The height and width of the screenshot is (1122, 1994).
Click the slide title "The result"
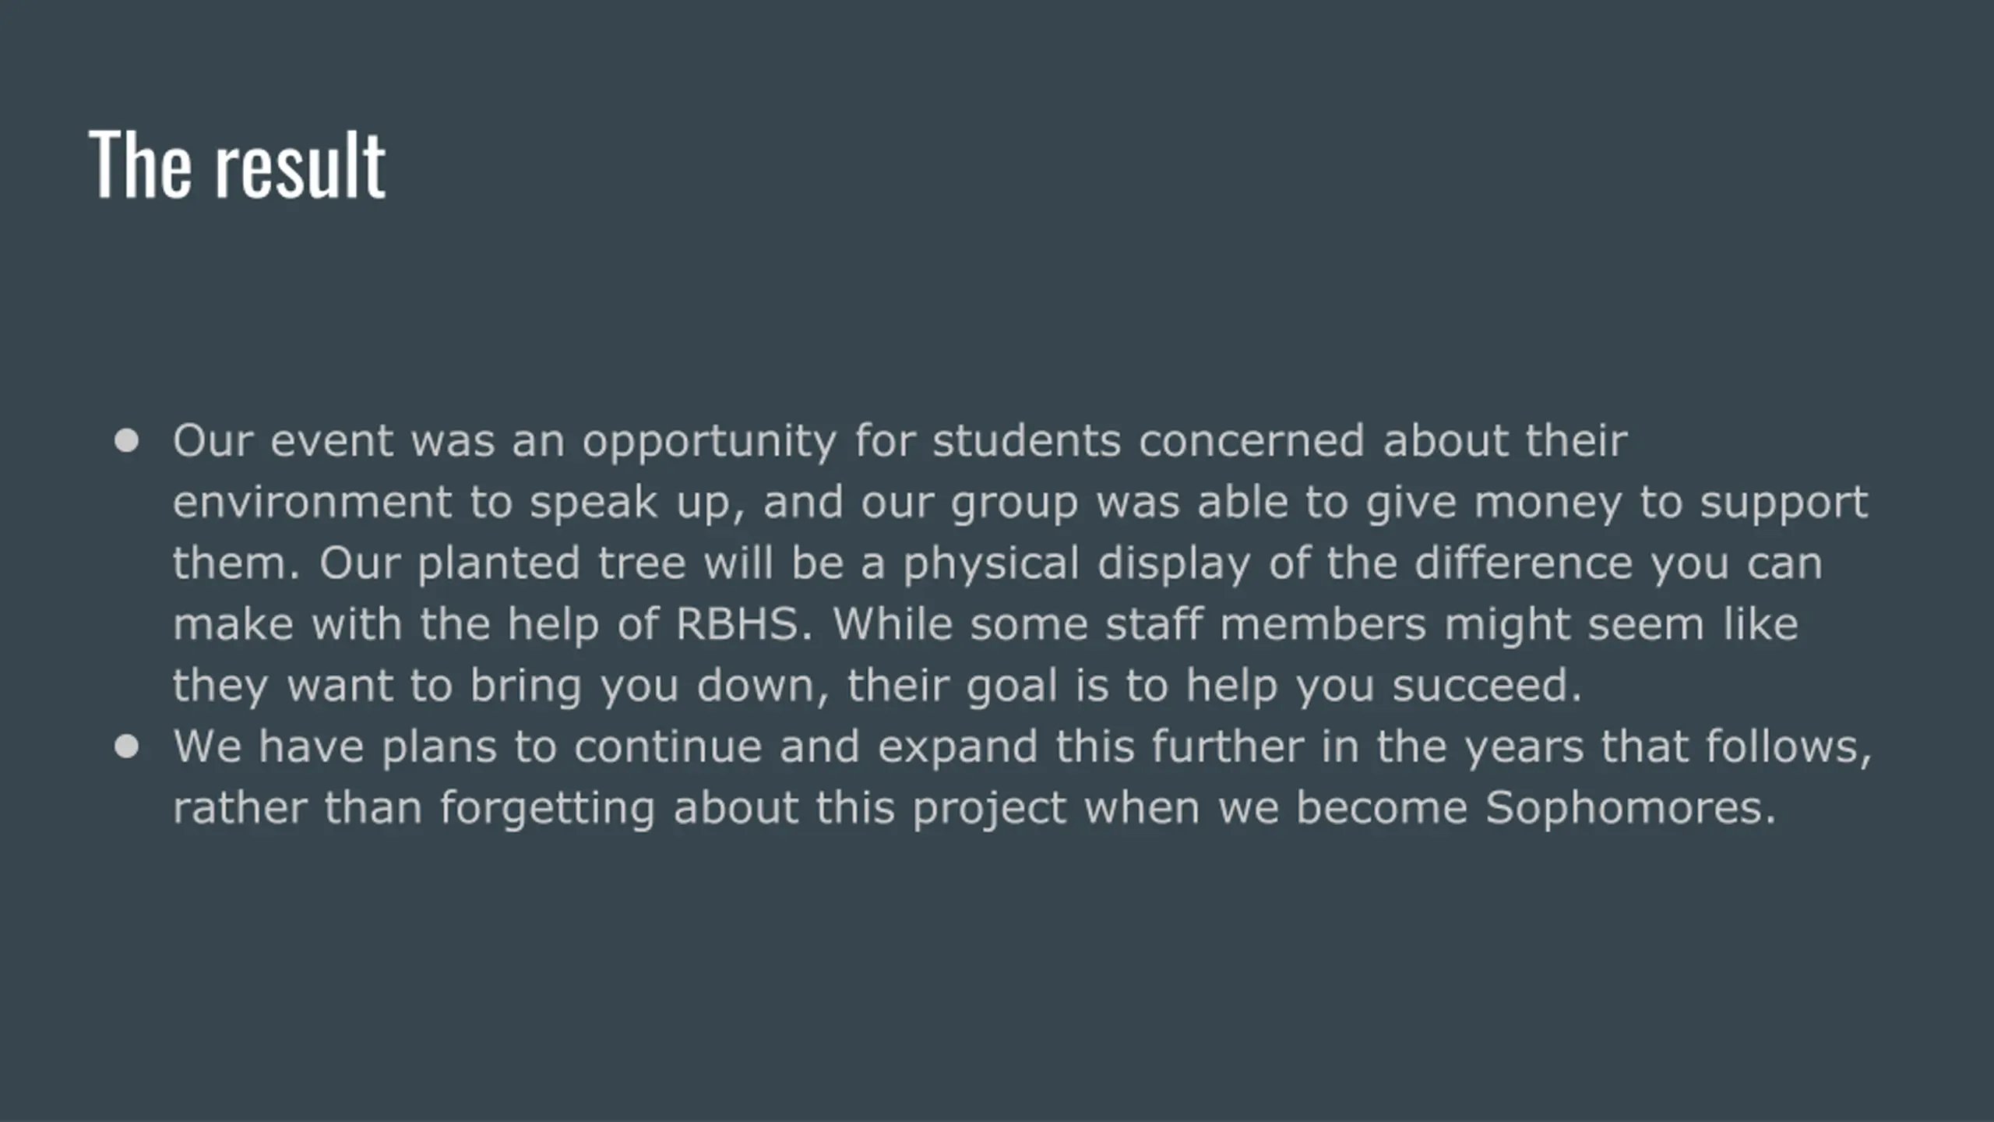(237, 165)
